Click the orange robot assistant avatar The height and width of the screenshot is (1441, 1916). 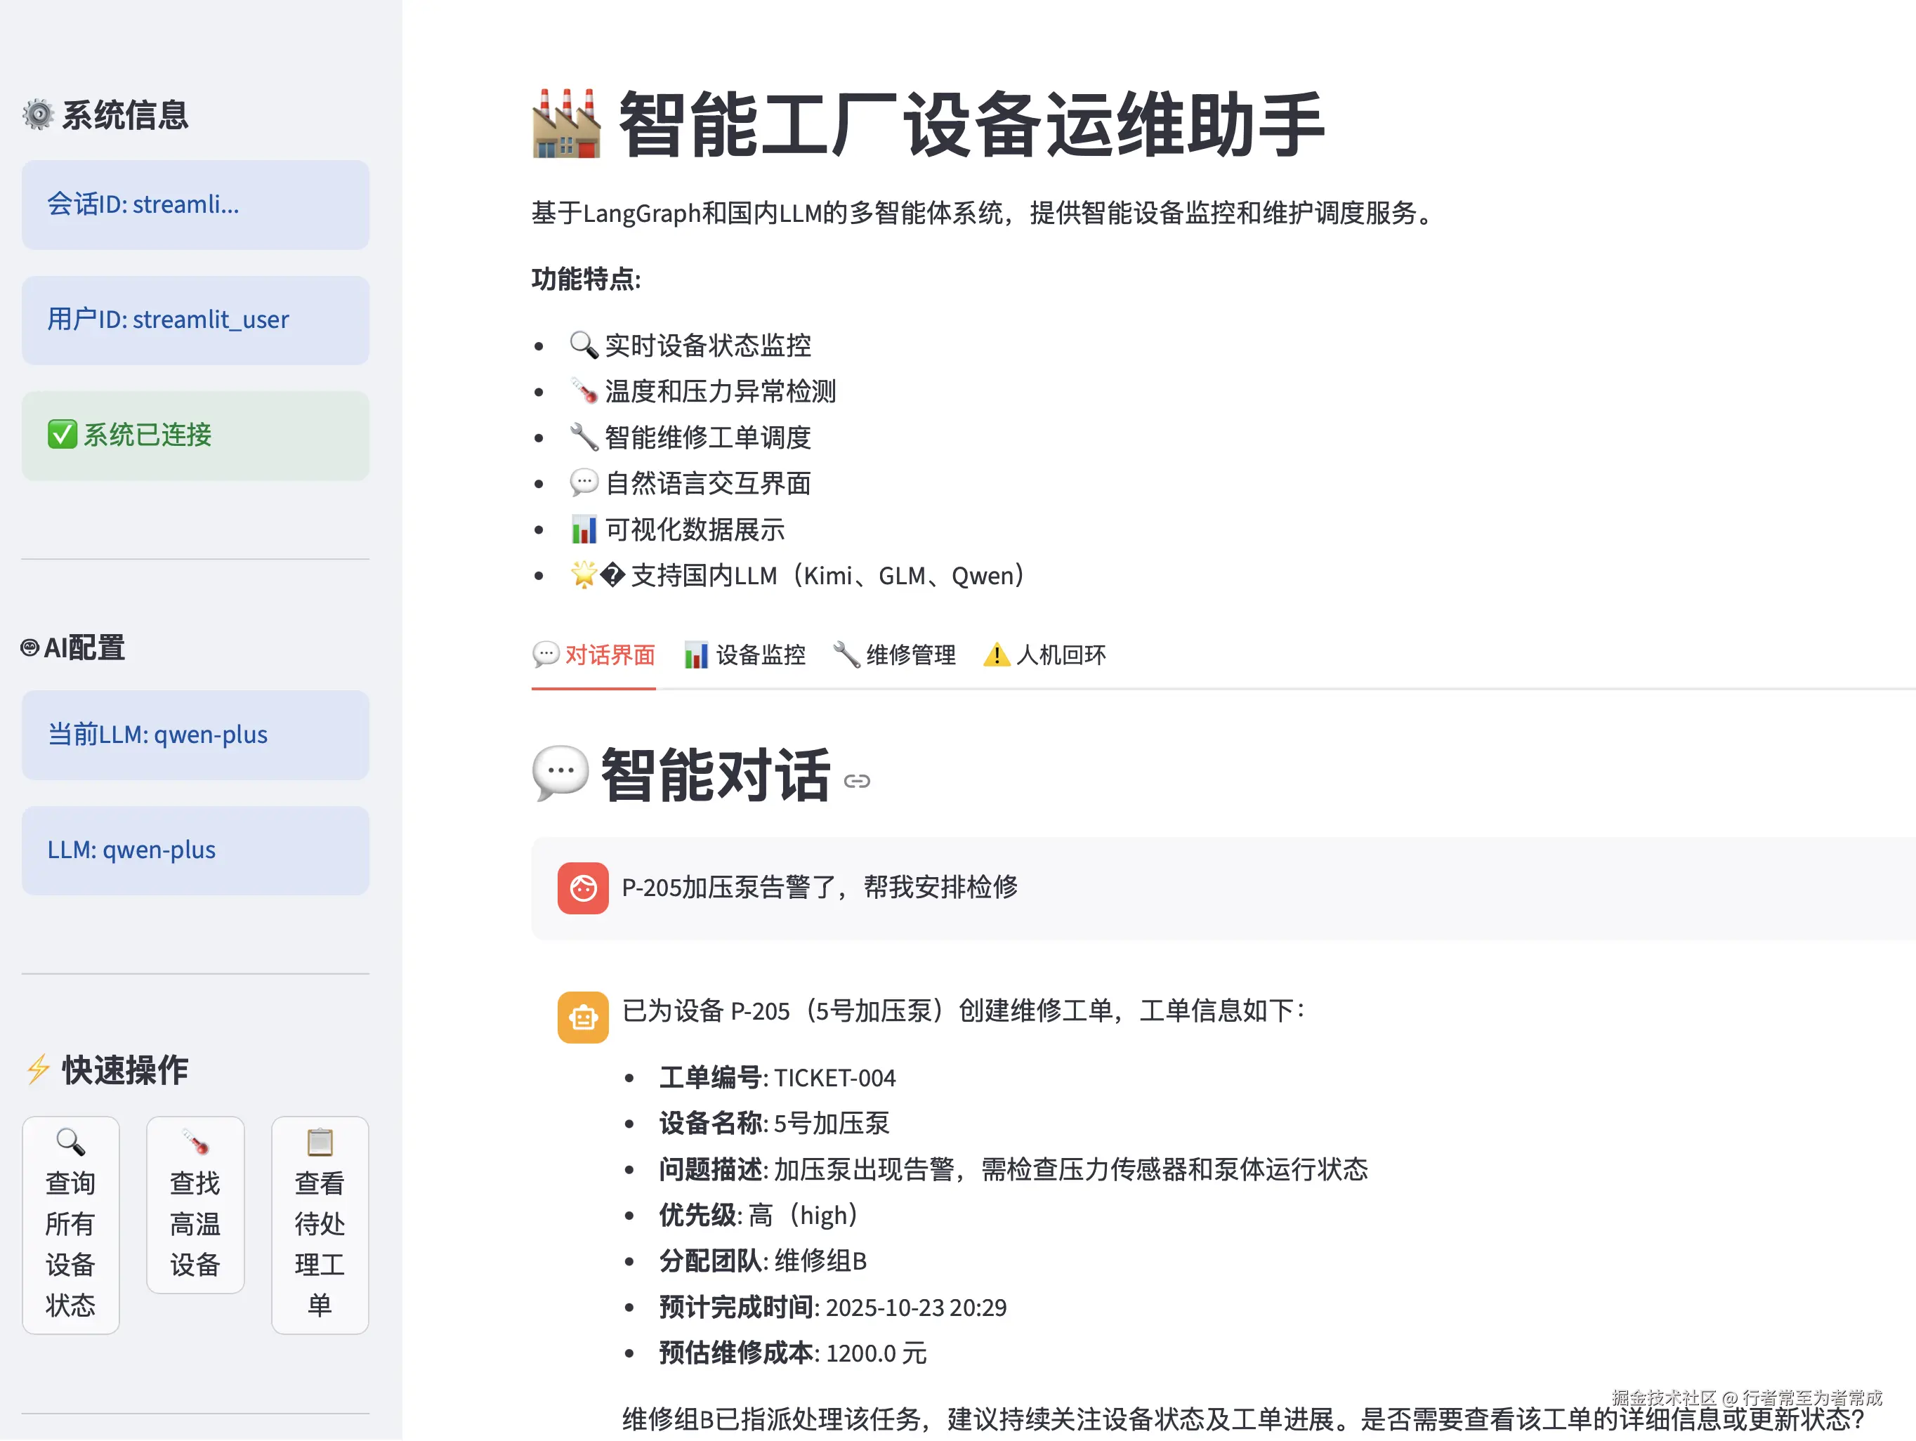pos(582,1017)
